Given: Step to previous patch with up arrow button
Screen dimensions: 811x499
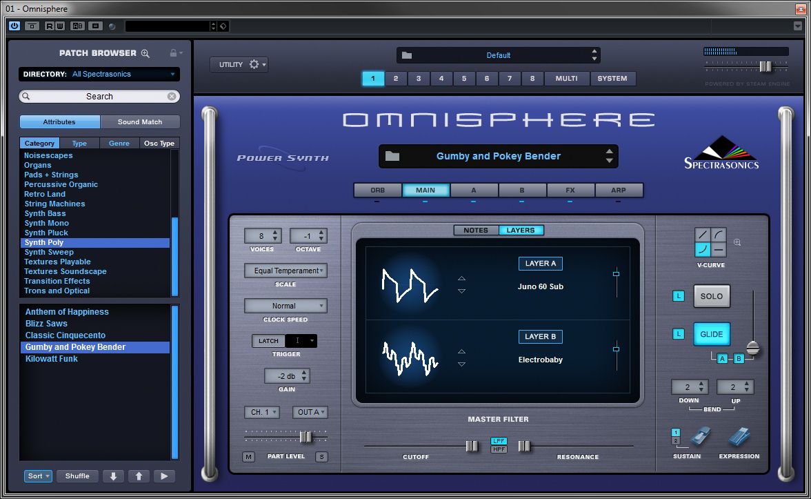Looking at the screenshot, I should point(139,476).
